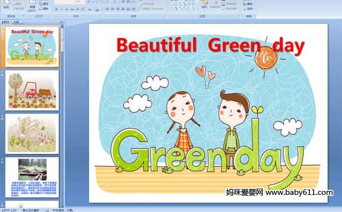Select the forest photo slide thumbnail
The width and height of the screenshot is (342, 212).
32,177
